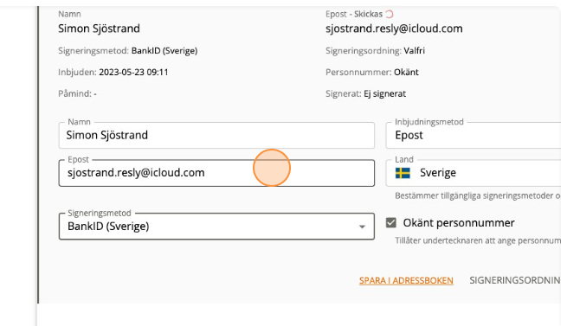
Task: Click the Ej signerat status text
Action: tap(384, 94)
